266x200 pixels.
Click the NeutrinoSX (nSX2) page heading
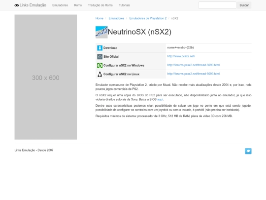139,32
